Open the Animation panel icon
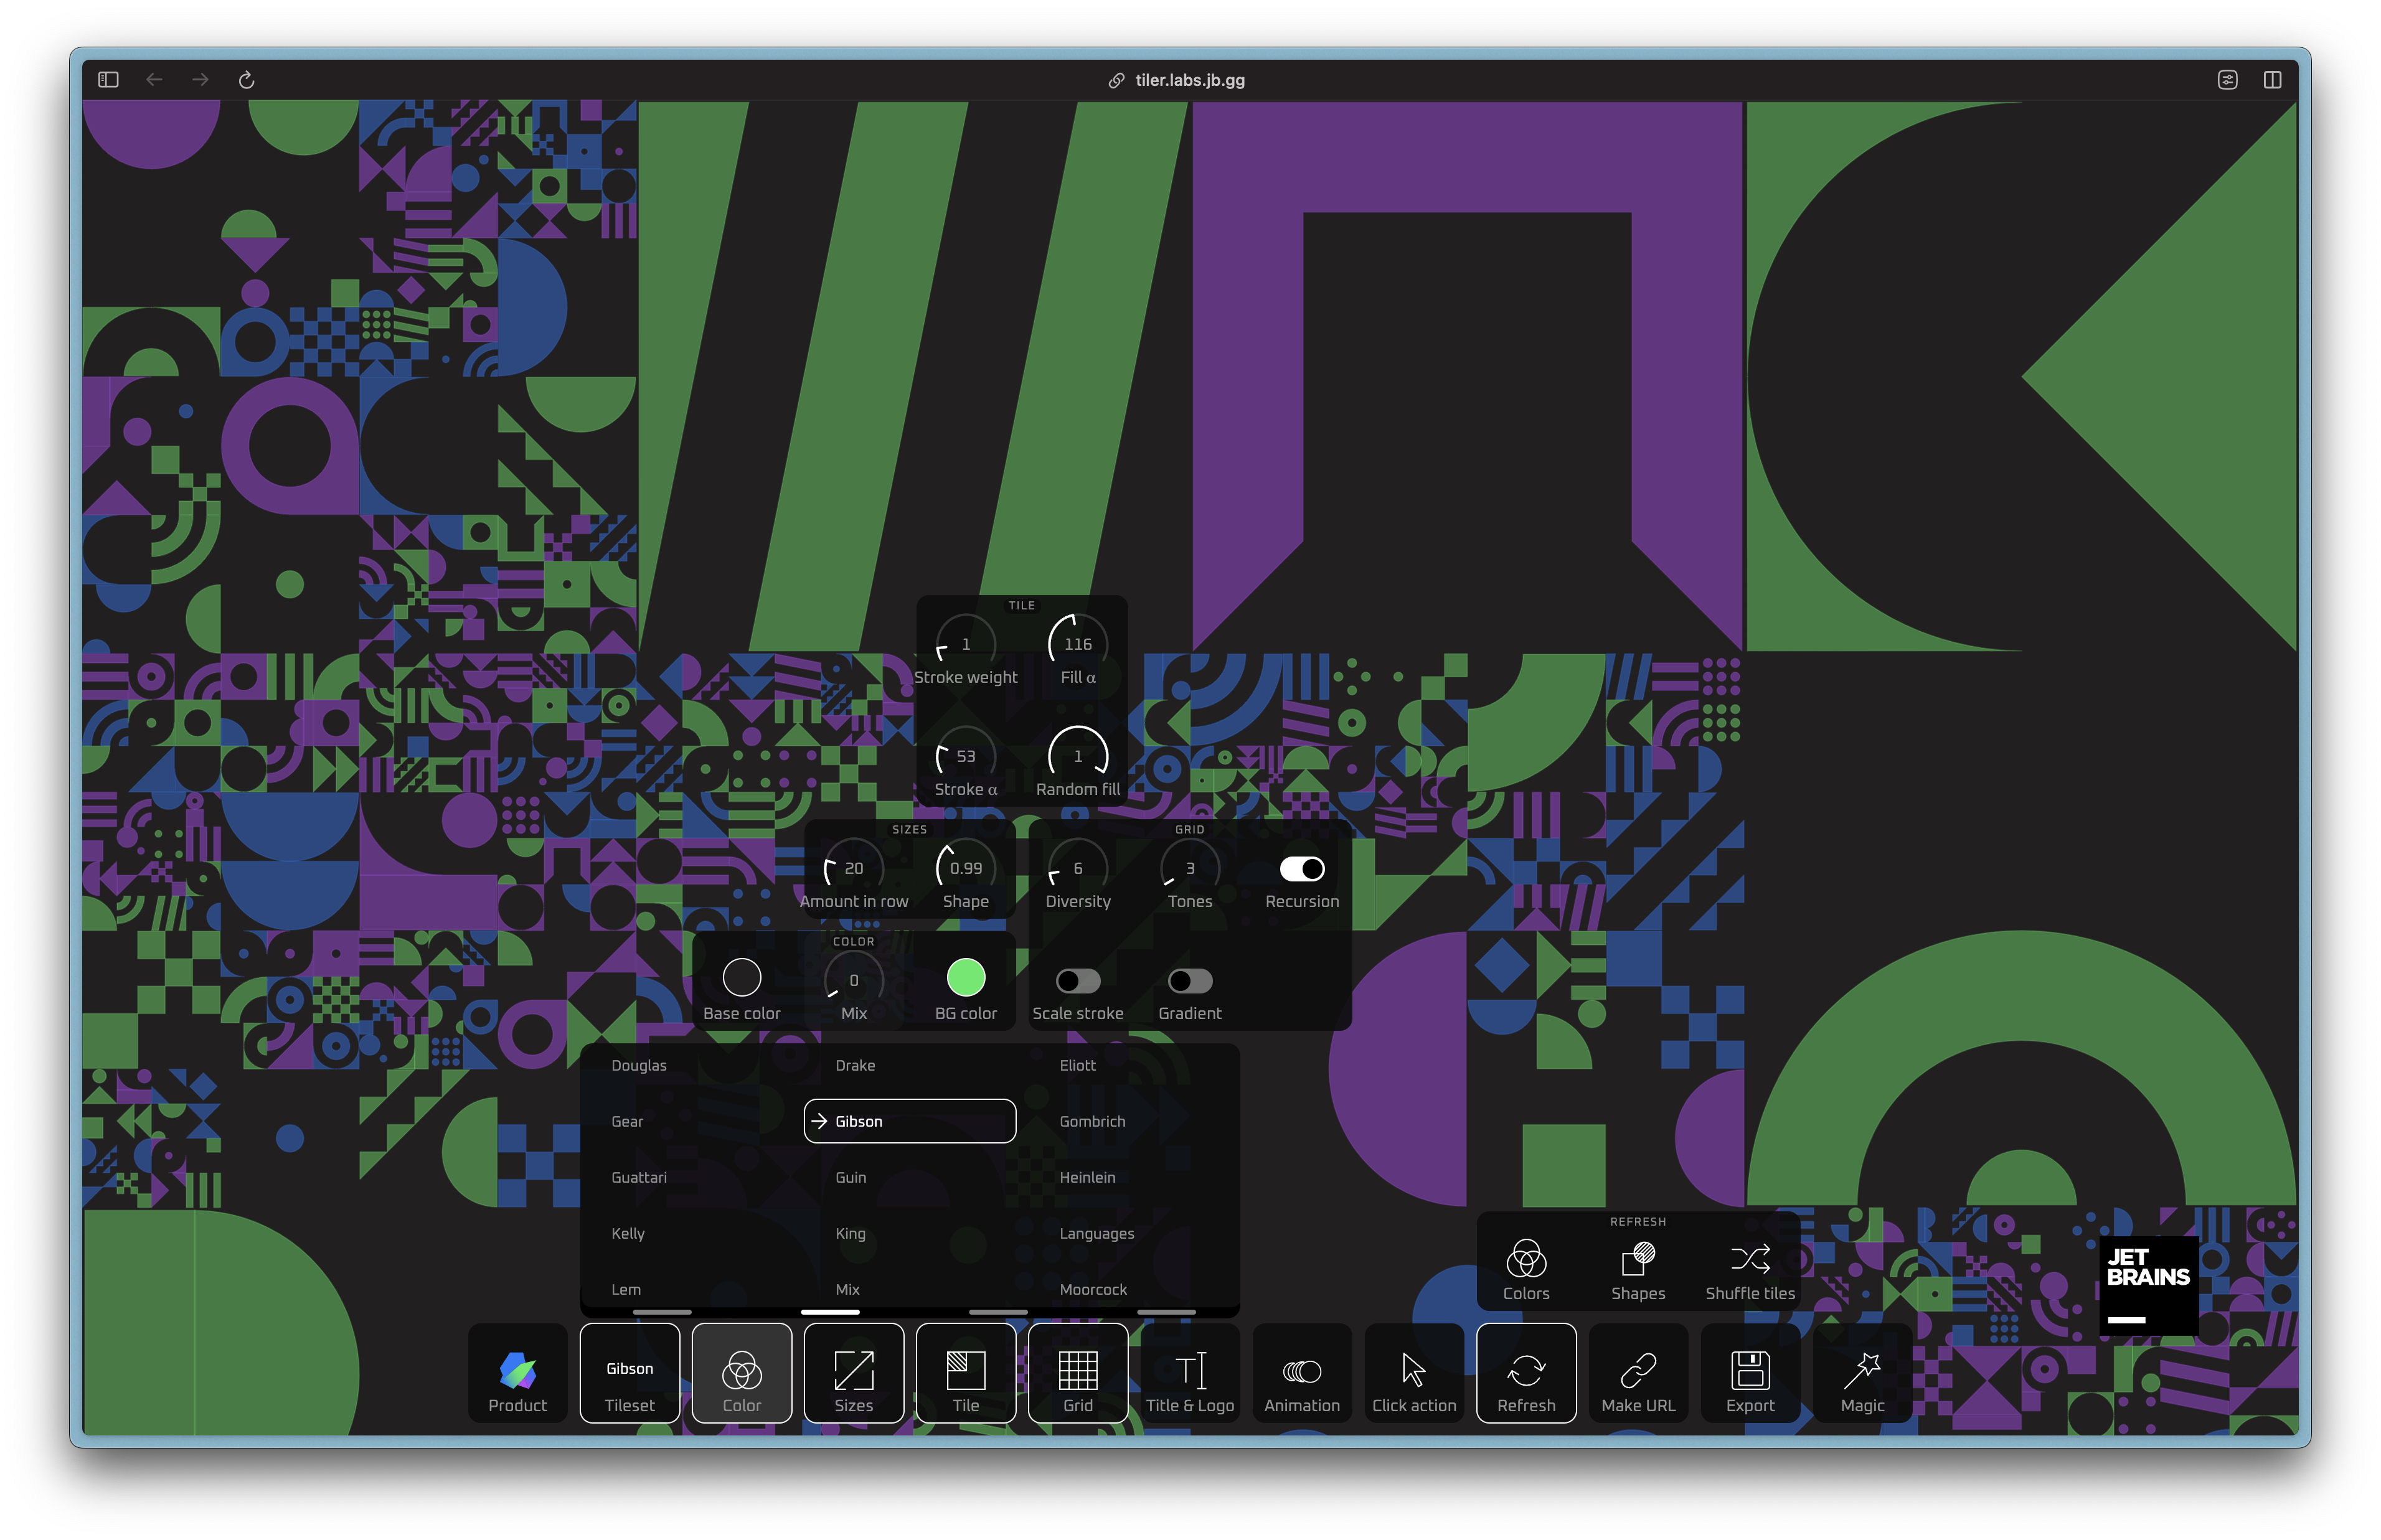This screenshot has height=1540, width=2381. pyautogui.click(x=1301, y=1373)
